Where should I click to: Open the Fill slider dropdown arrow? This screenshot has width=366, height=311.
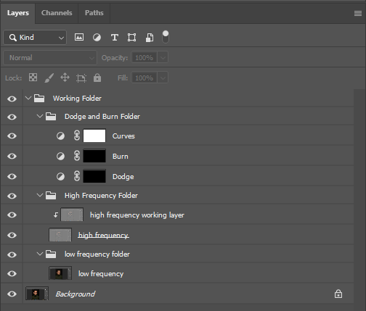163,78
